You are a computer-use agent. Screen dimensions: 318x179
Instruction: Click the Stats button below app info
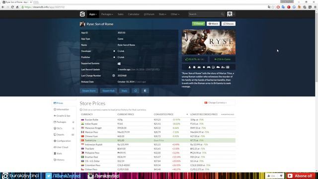coord(124,90)
